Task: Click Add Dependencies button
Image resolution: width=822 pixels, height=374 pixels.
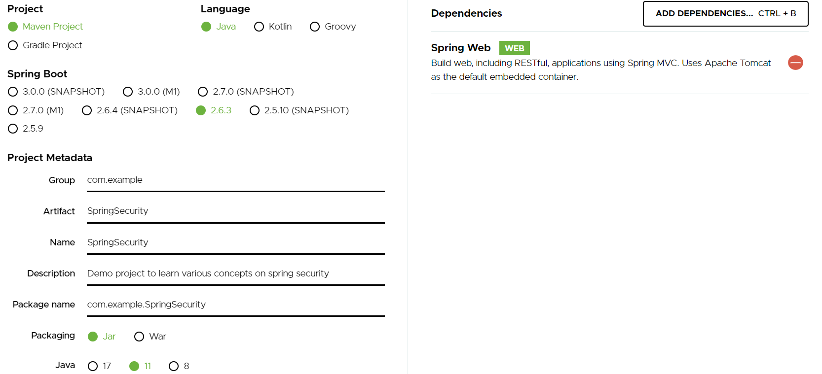Action: pyautogui.click(x=725, y=14)
